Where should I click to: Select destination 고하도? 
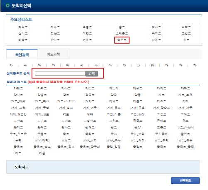(x=114, y=121)
